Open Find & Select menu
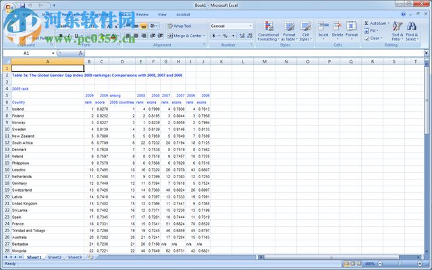432x270 pixels. click(412, 31)
